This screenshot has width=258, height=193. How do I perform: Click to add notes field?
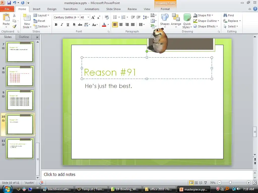point(147,174)
